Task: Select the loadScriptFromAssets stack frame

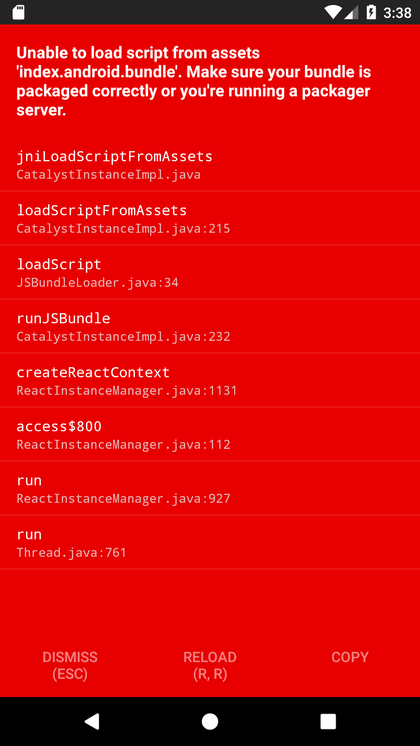Action: point(210,218)
